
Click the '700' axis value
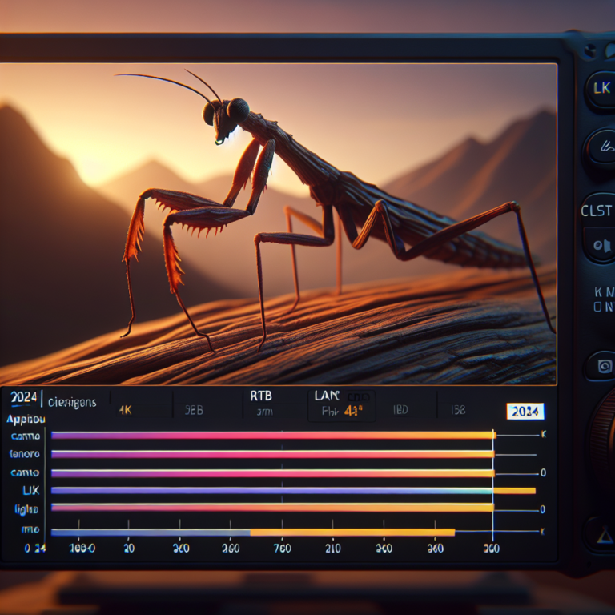click(283, 548)
